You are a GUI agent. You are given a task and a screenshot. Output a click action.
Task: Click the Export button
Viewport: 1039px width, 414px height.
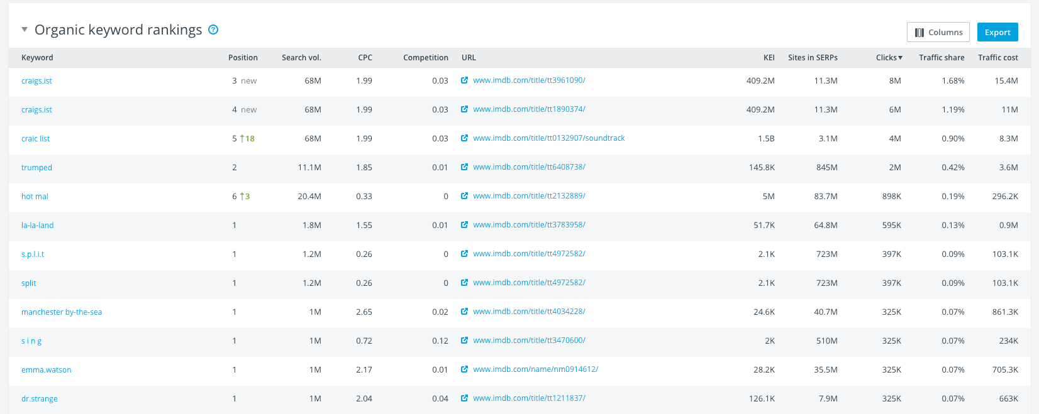point(997,32)
